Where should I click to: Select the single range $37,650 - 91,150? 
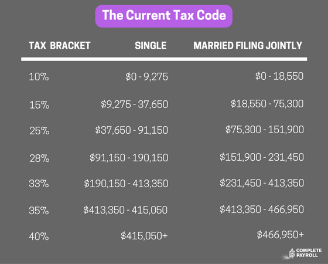coord(132,130)
